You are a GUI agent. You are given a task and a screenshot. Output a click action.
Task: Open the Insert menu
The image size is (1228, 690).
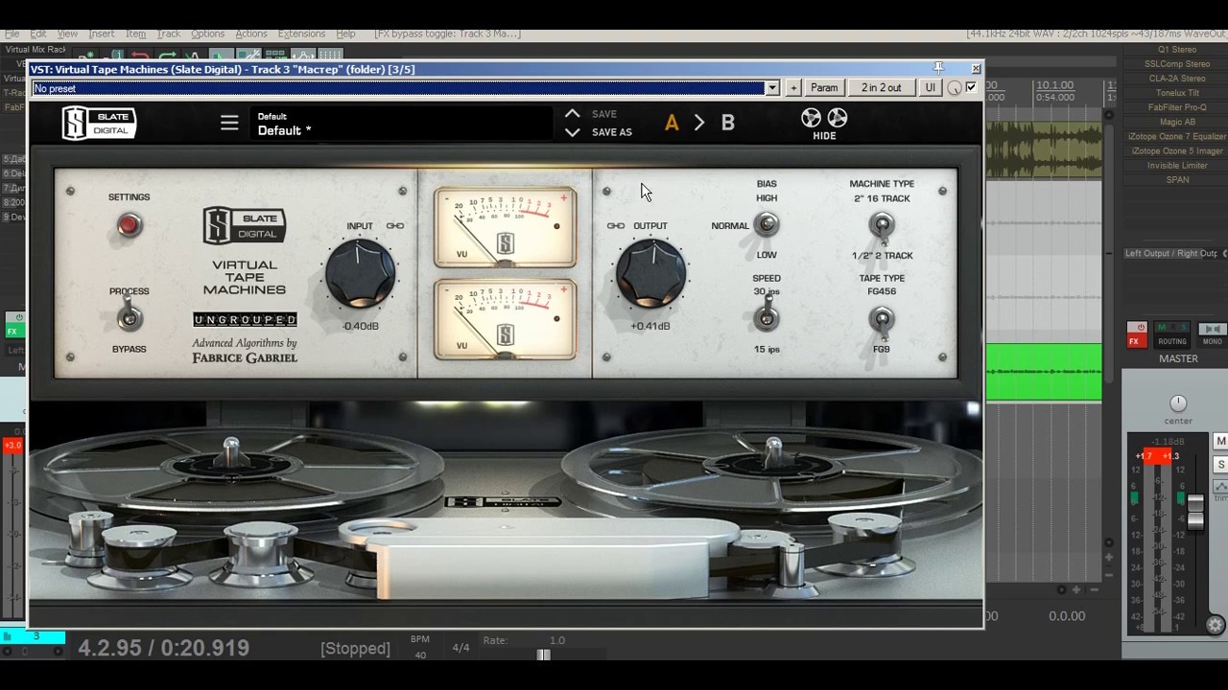pos(101,34)
